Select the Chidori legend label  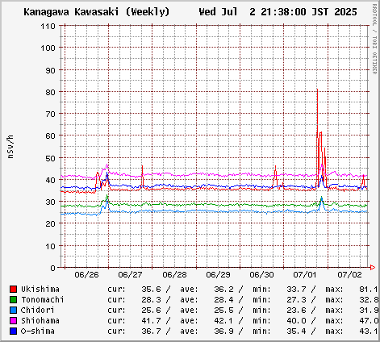point(38,310)
